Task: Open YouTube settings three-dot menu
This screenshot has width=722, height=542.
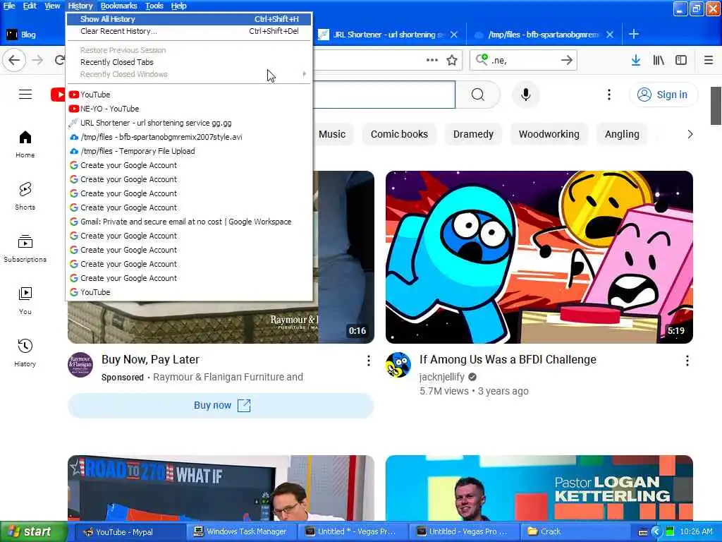Action: click(609, 95)
